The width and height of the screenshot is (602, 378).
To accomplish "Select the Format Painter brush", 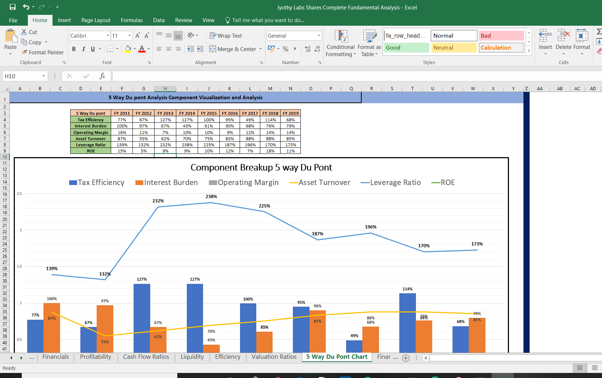I will [x=24, y=52].
